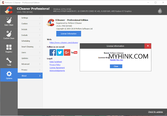The height and width of the screenshot is (116, 167).
Task: Click the Piriform pear logo icon
Action: pos(160,10)
